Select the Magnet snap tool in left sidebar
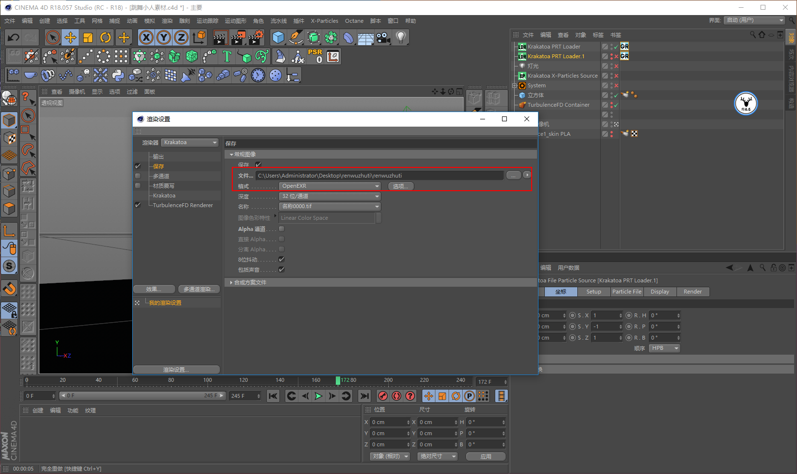This screenshot has width=797, height=474. pyautogui.click(x=9, y=289)
